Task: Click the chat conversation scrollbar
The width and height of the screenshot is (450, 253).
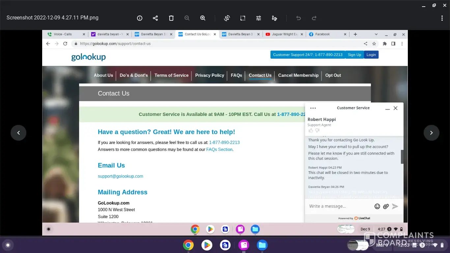Action: (x=402, y=157)
